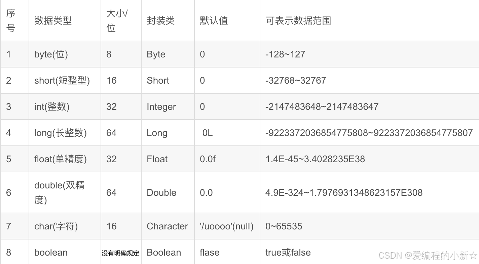The width and height of the screenshot is (479, 264).
Task: Click the Character wrapper class cell
Action: pyautogui.click(x=167, y=226)
